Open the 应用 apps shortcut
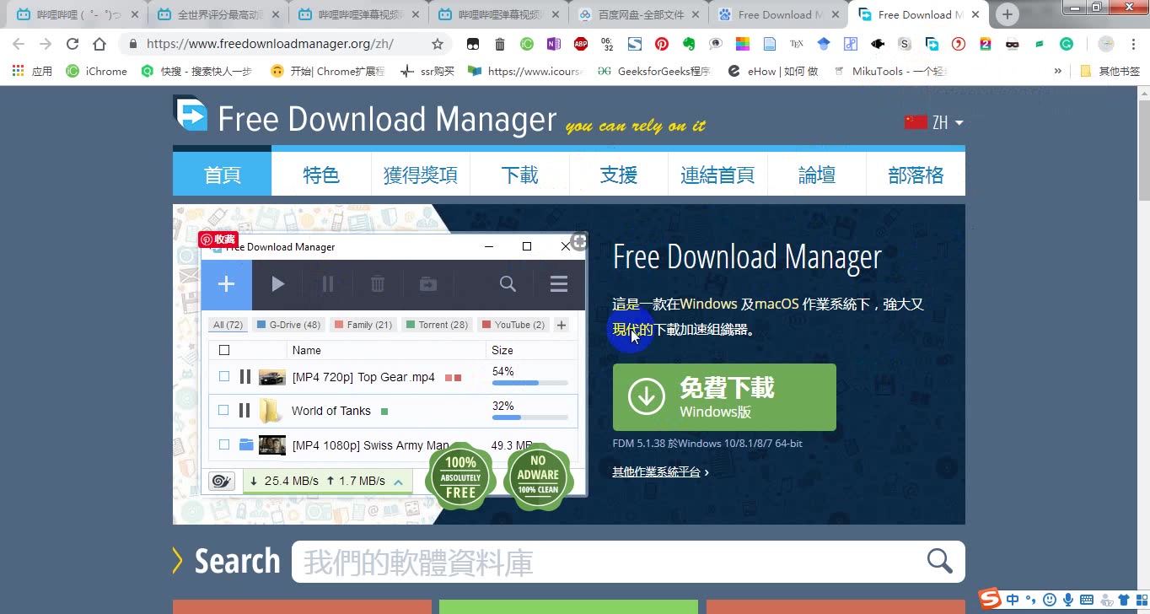 33,71
